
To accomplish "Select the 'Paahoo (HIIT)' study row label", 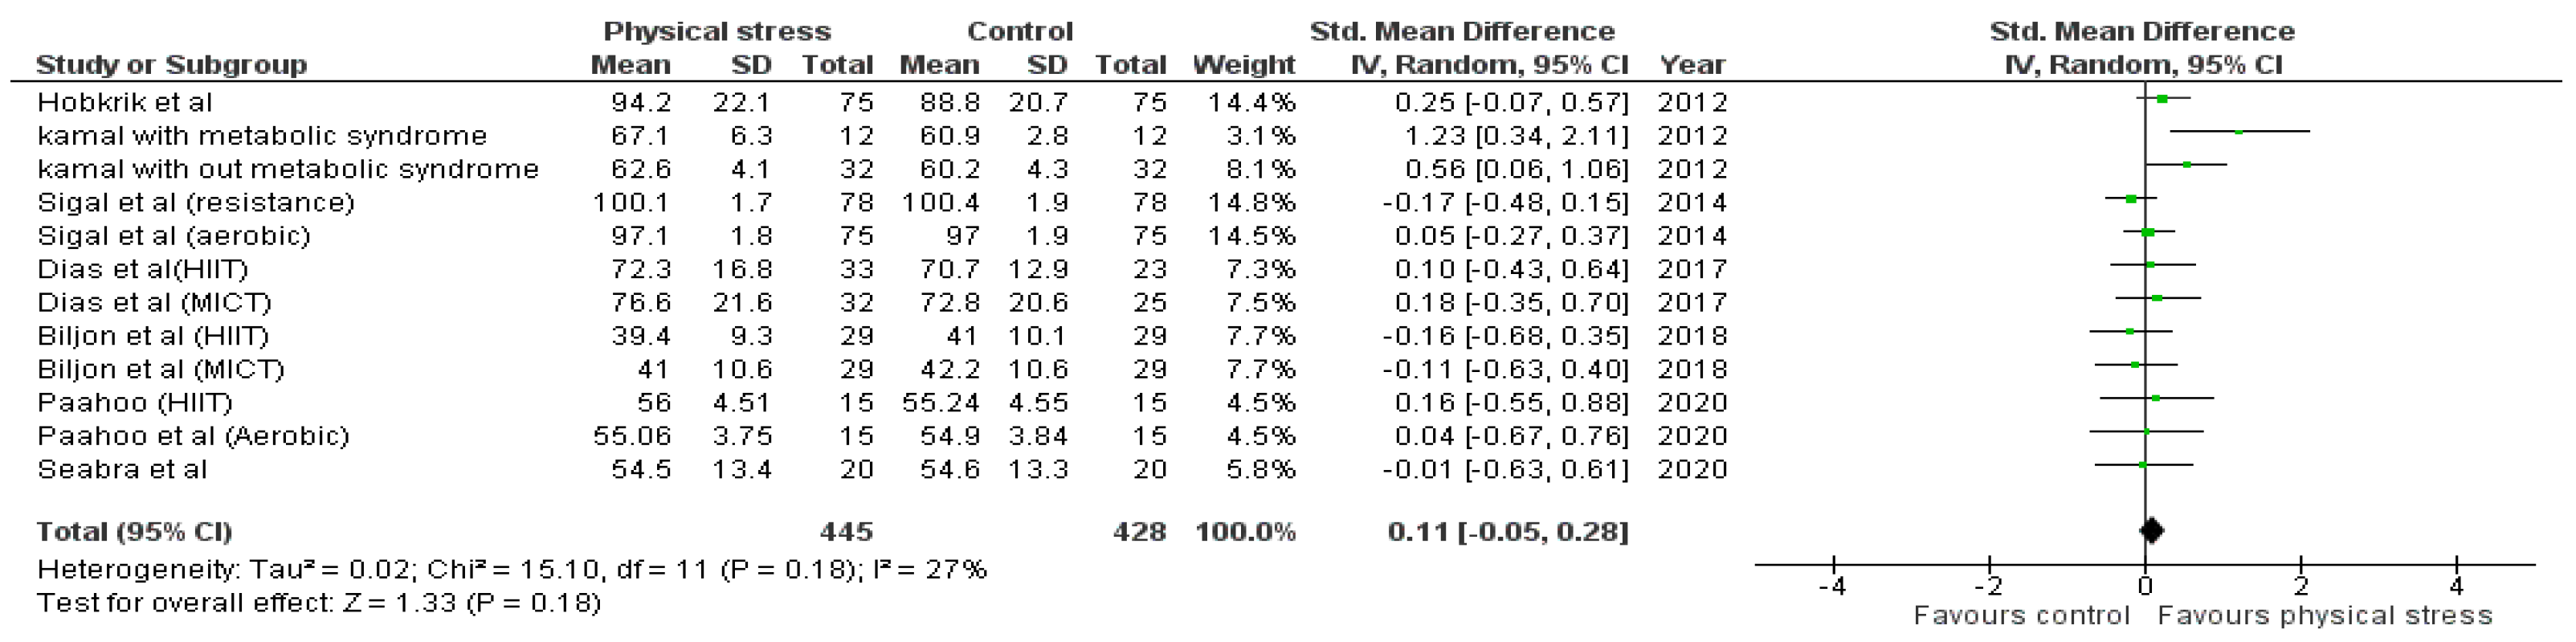I will coord(135,403).
